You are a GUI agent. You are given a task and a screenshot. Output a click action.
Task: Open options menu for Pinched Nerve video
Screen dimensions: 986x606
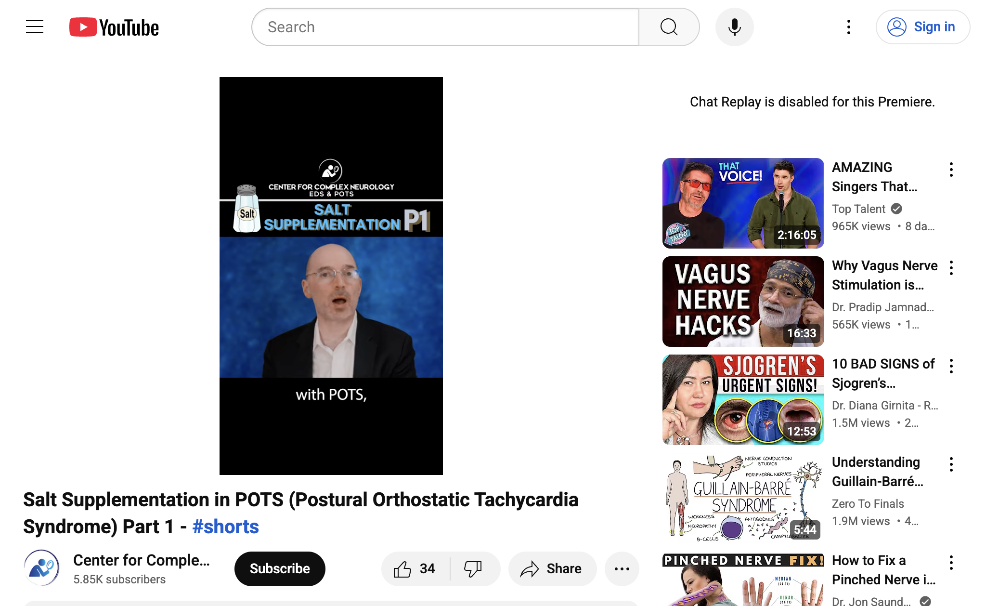tap(951, 563)
